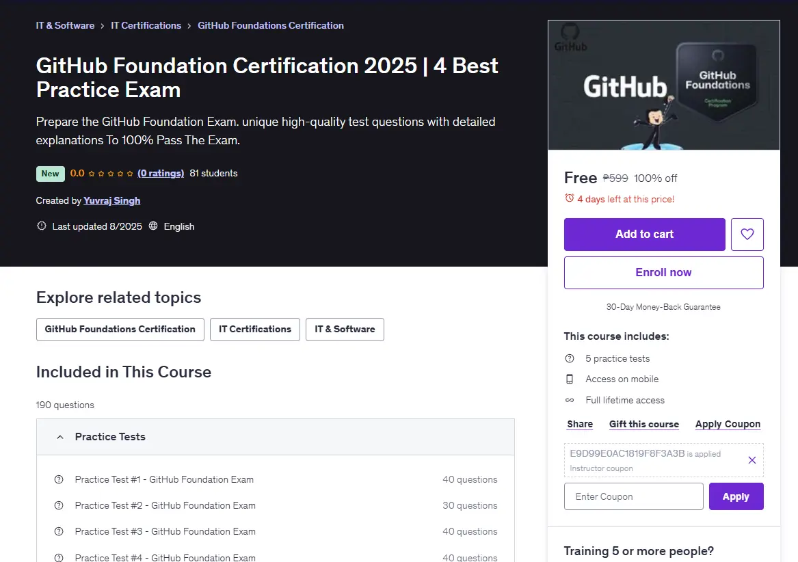Click the question icon beside Practice Test #2
Viewport: 798px width, 562px height.
59,505
